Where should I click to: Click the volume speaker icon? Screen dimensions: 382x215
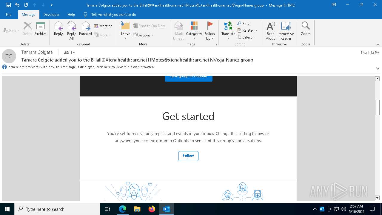[x=344, y=209]
